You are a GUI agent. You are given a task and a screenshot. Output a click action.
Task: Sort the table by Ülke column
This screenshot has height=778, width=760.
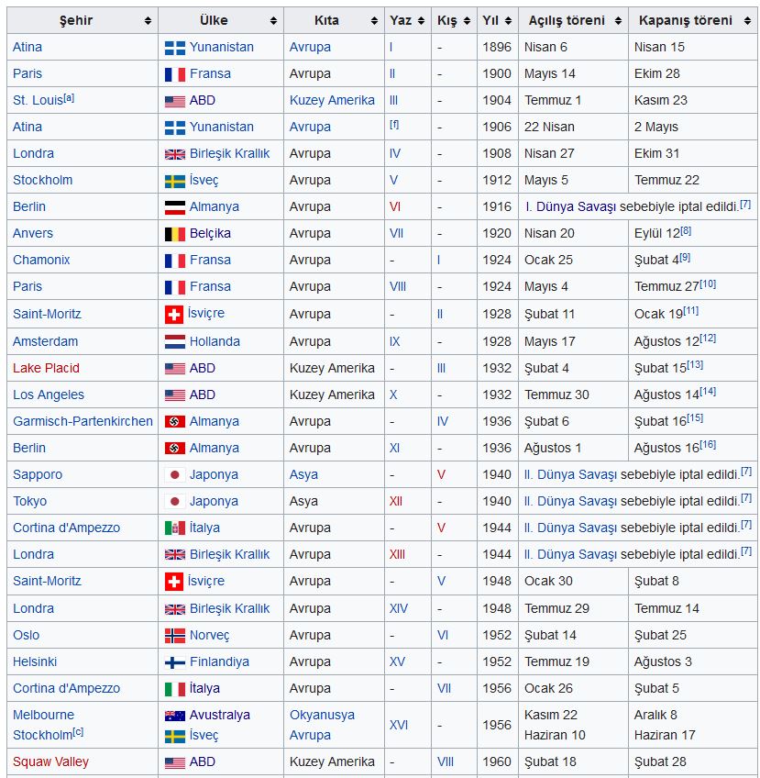tap(220, 20)
